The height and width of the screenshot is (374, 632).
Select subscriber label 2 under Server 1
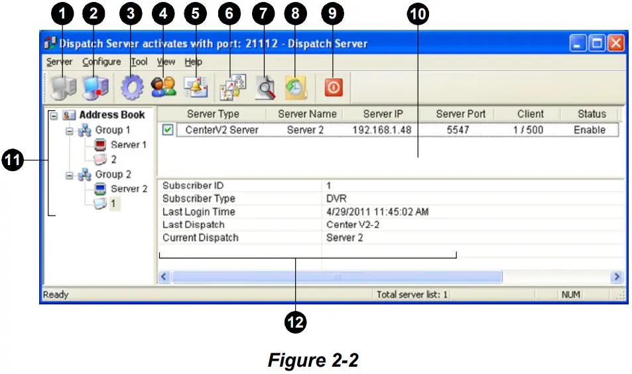pos(113,160)
